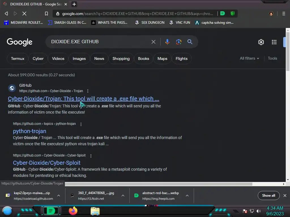Image resolution: width=290 pixels, height=217 pixels.
Task: Click the Google logo
Action: [20, 42]
